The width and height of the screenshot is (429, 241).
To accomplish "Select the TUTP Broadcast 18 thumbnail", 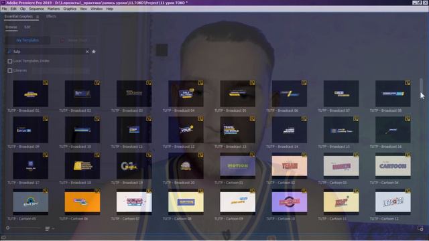I will (x=82, y=165).
